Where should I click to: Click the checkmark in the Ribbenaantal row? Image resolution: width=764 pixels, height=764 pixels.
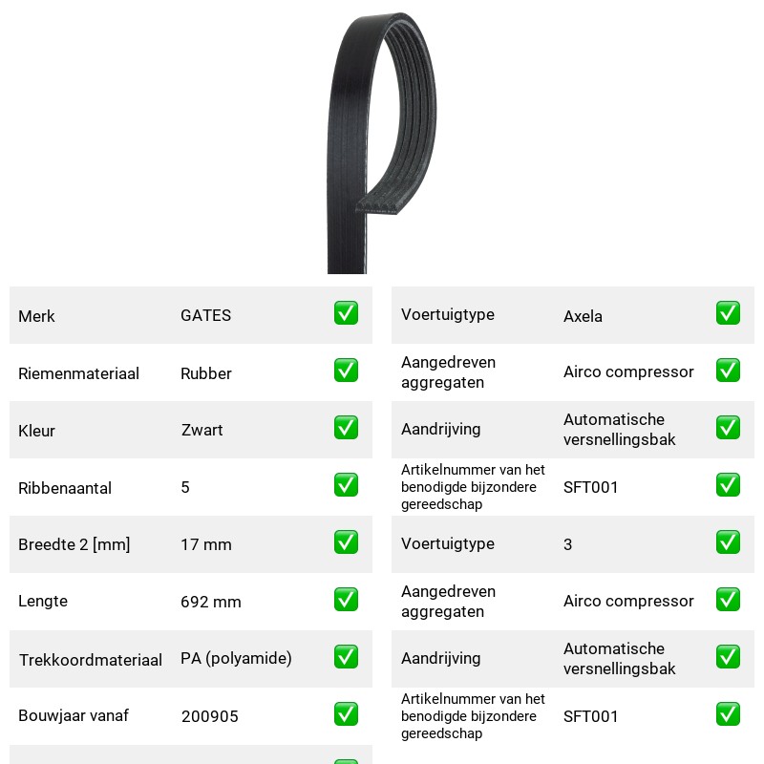pyautogui.click(x=346, y=485)
